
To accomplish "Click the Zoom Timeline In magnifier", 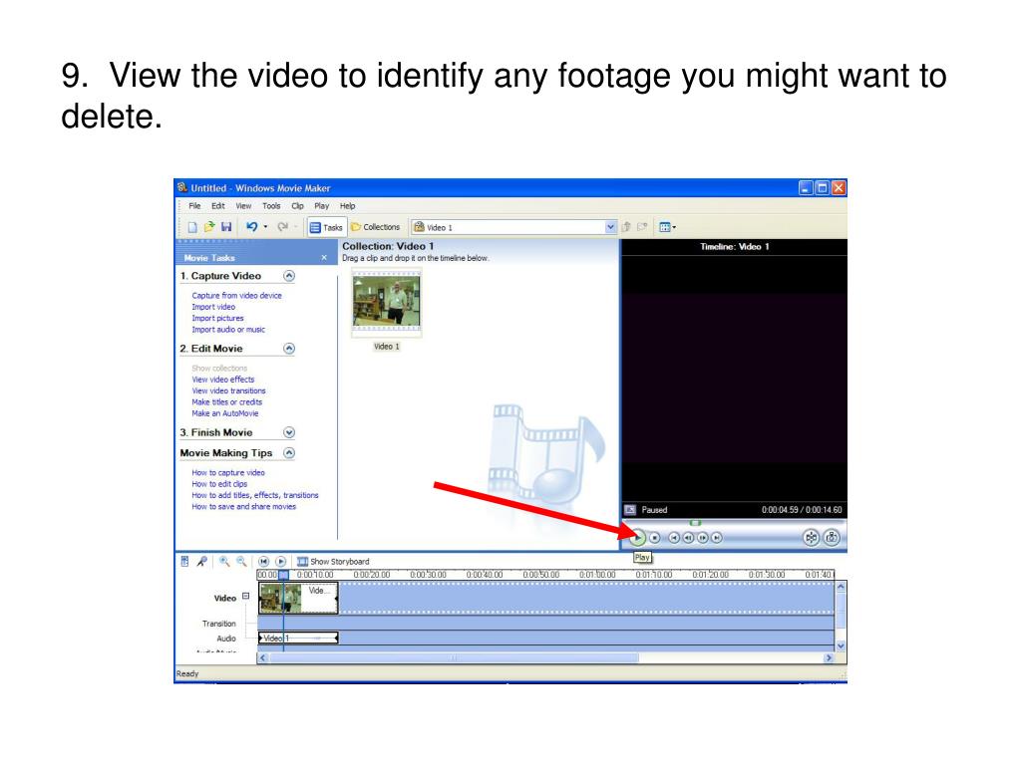I will pyautogui.click(x=224, y=562).
